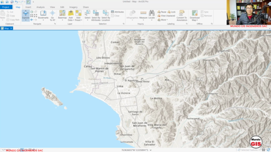Click the open project icon in quick access toolbar
Image resolution: width=271 pixels, height=152 pixels.
coord(7,2)
